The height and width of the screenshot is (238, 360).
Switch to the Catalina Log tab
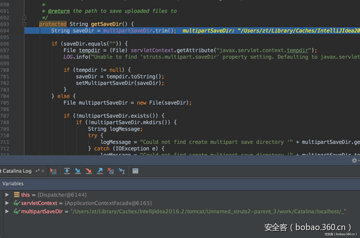[17, 170]
